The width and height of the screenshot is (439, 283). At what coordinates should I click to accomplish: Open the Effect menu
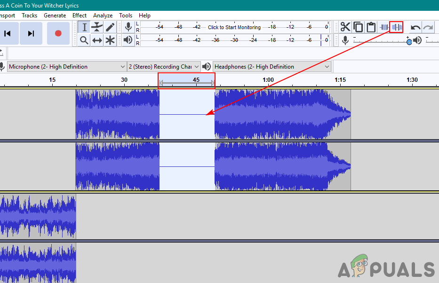click(79, 15)
